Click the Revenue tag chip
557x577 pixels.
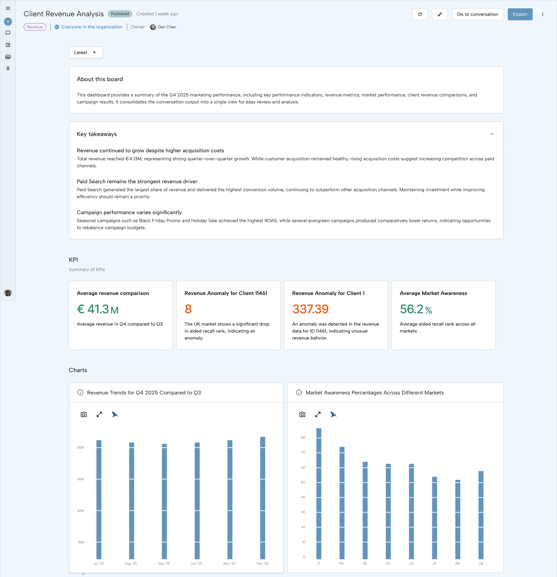(35, 27)
